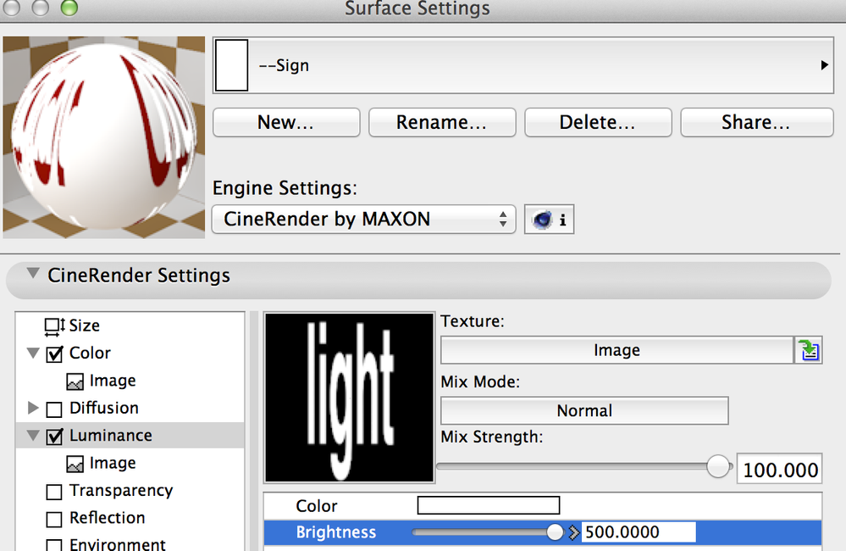Click the Mix Strength slider handle
The image size is (846, 551).
coord(718,467)
